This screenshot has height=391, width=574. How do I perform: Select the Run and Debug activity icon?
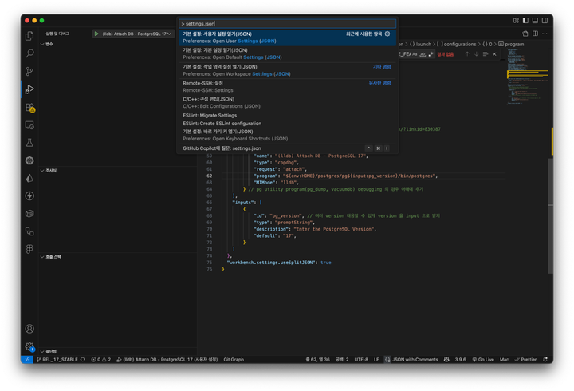(29, 89)
